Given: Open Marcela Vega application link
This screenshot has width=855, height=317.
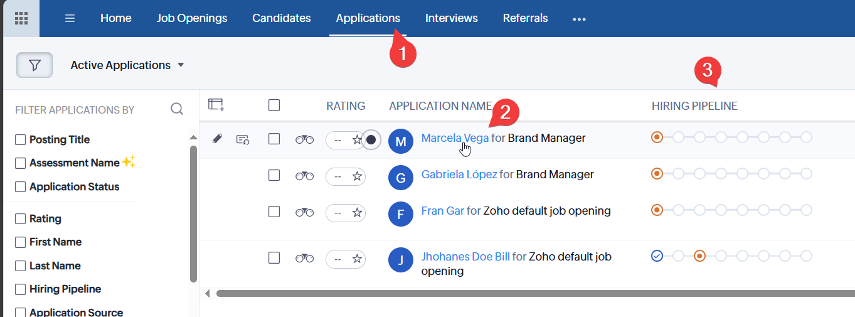Looking at the screenshot, I should point(455,138).
